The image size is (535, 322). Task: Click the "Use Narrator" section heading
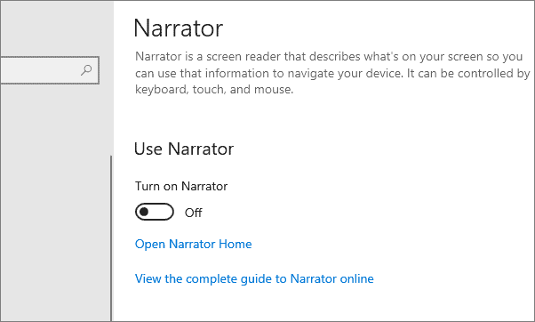(x=184, y=149)
